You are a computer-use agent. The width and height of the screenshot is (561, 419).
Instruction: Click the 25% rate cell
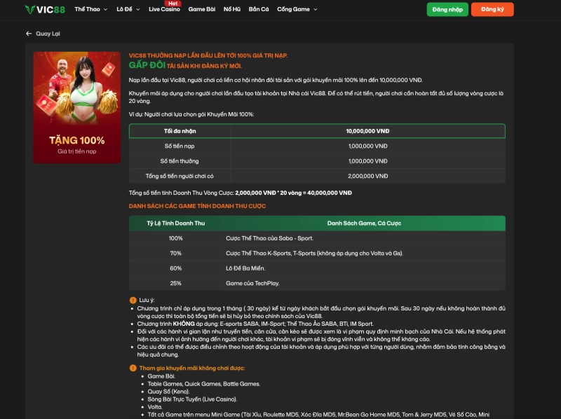pos(176,284)
